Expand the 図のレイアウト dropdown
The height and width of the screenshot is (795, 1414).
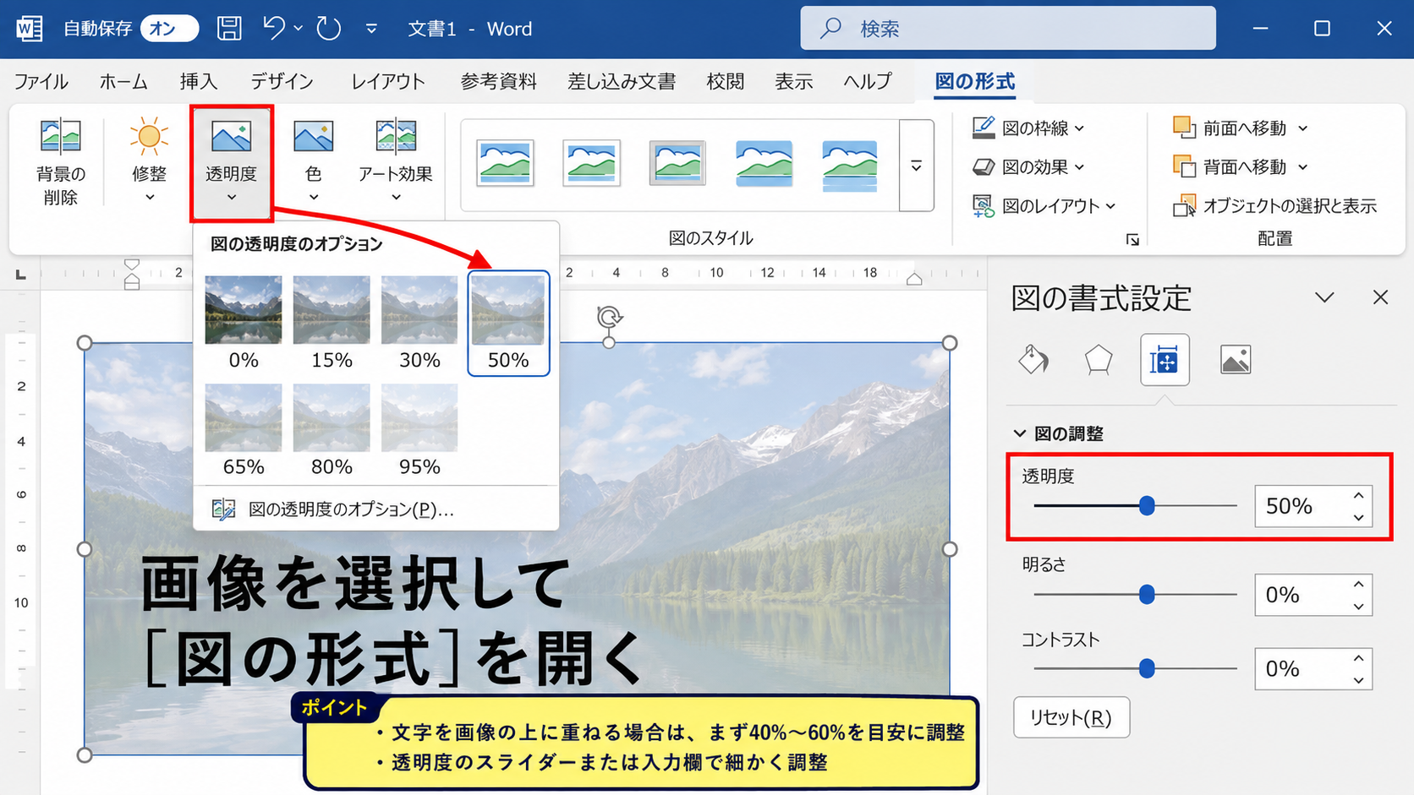(x=1110, y=206)
